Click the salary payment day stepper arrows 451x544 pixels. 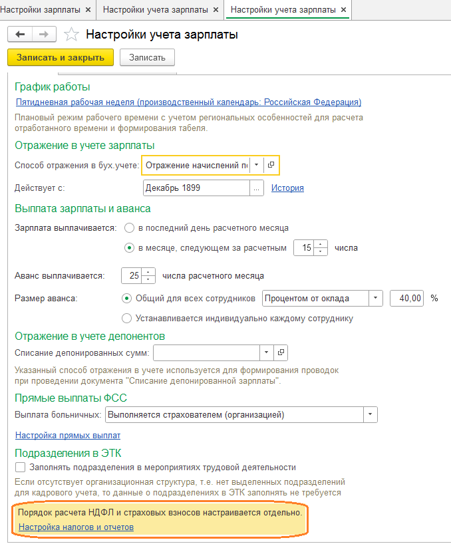(x=321, y=248)
